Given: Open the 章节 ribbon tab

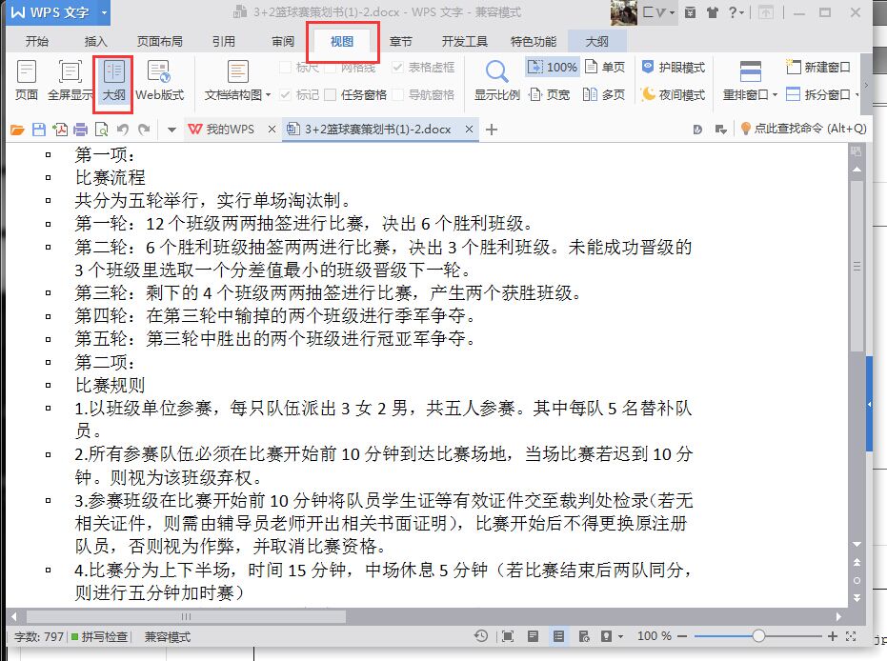Looking at the screenshot, I should pyautogui.click(x=400, y=41).
